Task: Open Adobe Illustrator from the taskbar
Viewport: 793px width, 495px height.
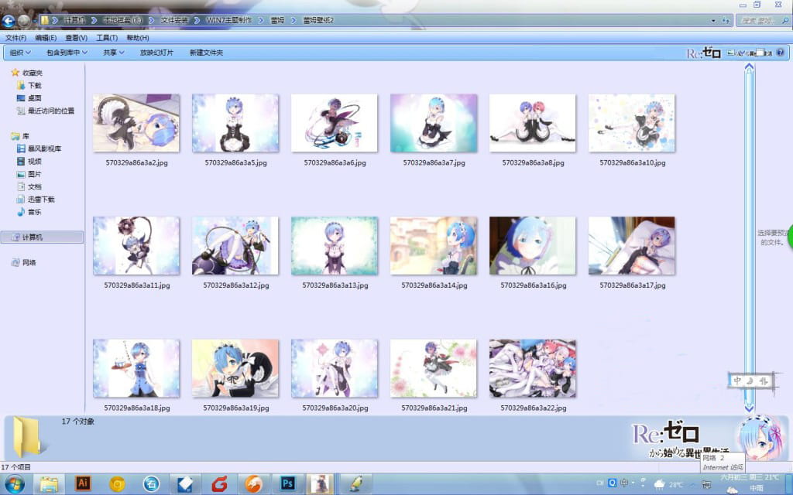Action: click(x=83, y=483)
